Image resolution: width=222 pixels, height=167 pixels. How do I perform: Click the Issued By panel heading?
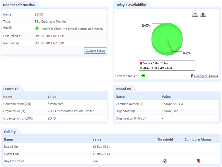[123, 89]
